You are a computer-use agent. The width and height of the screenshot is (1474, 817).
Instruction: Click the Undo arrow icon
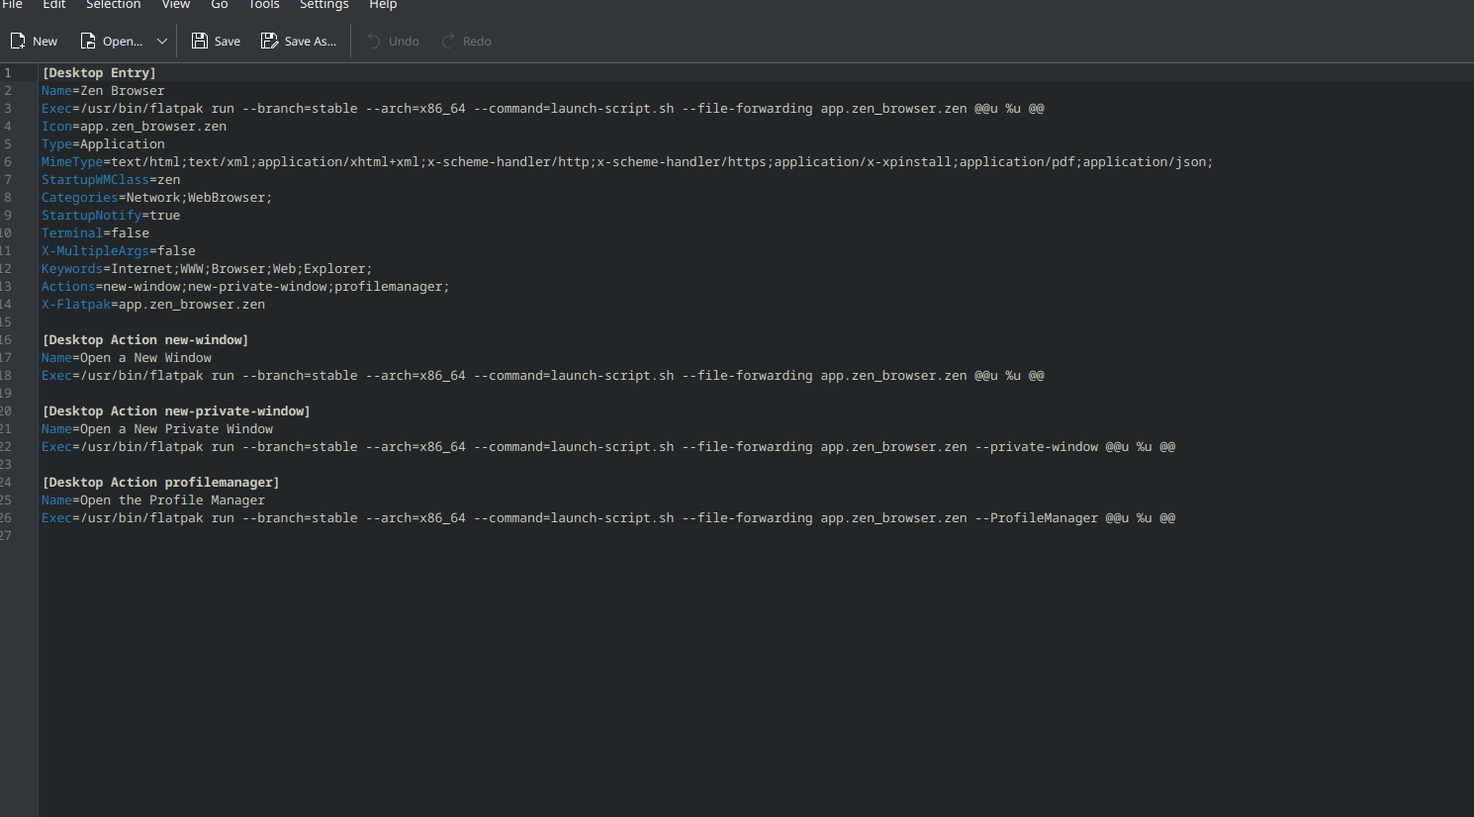pos(374,41)
